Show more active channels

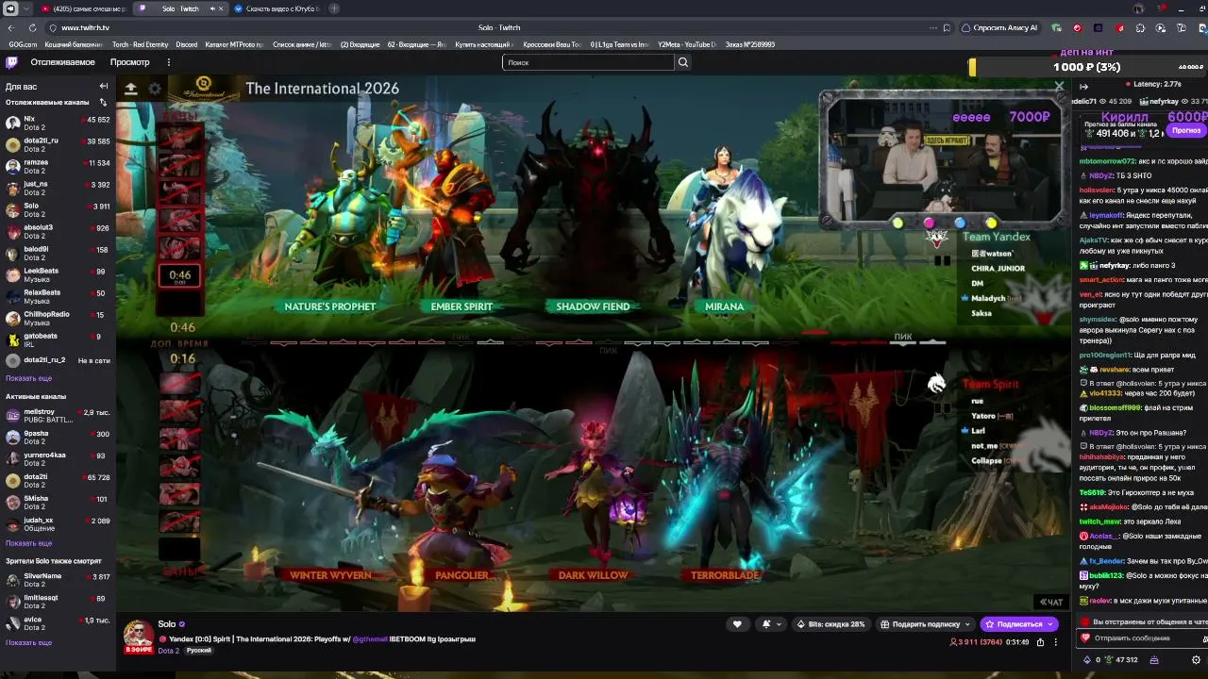click(x=28, y=543)
